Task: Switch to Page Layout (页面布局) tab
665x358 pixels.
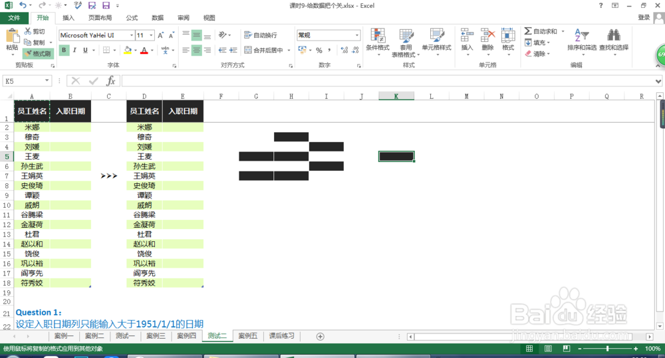Action: click(100, 18)
